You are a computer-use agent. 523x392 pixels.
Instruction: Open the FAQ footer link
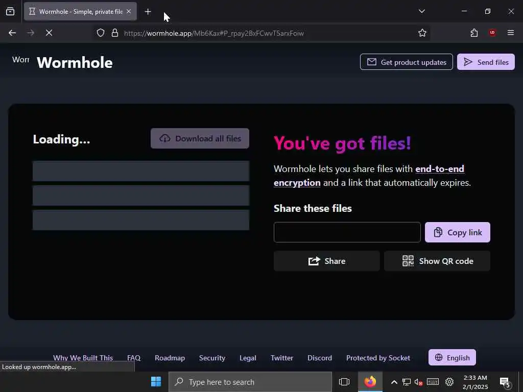[134, 358]
